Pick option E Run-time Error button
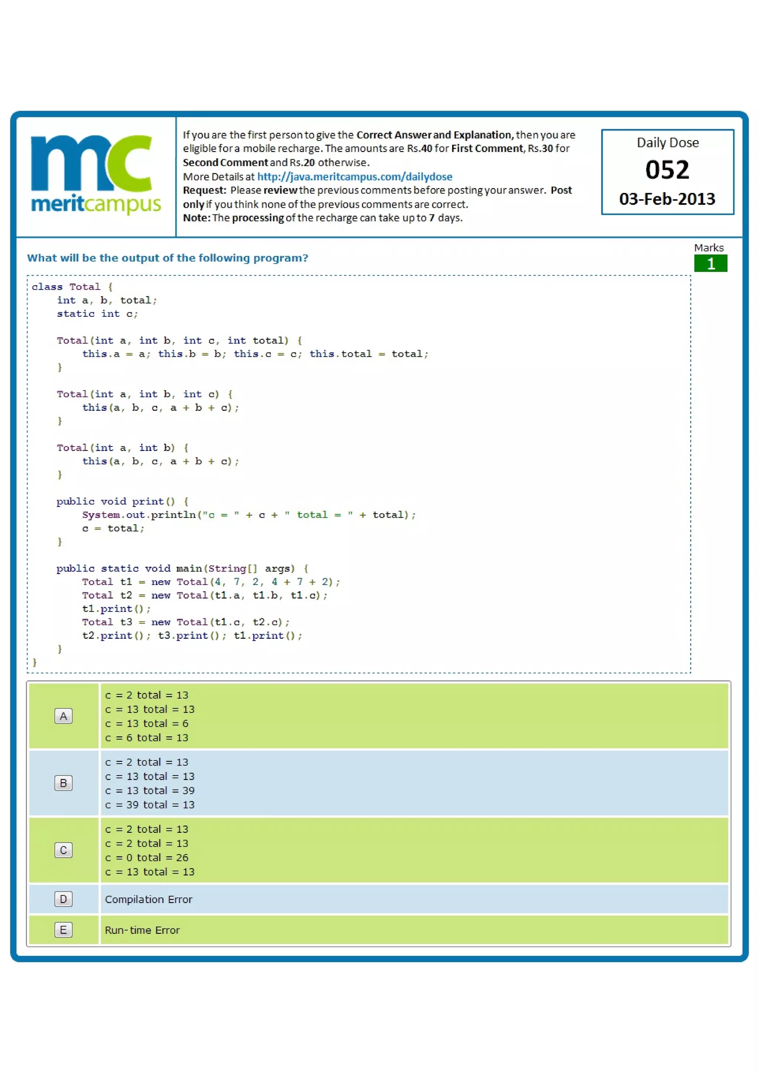Viewport: 759px width, 1073px height. coord(64,929)
